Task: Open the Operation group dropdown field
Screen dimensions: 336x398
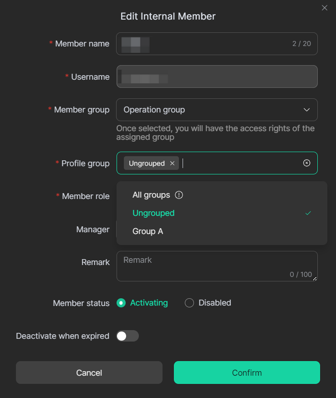Action: click(x=209, y=110)
